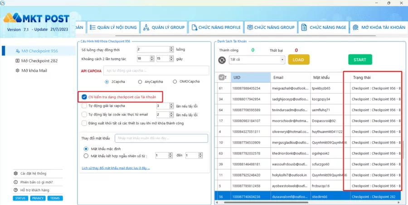The width and height of the screenshot is (408, 205).
Task: Click the key icon beside Mở Checkpoint 956
Action: pos(18,51)
